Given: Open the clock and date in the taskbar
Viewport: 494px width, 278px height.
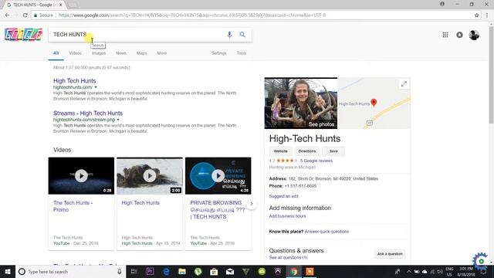Looking at the screenshot, I should click(466, 271).
